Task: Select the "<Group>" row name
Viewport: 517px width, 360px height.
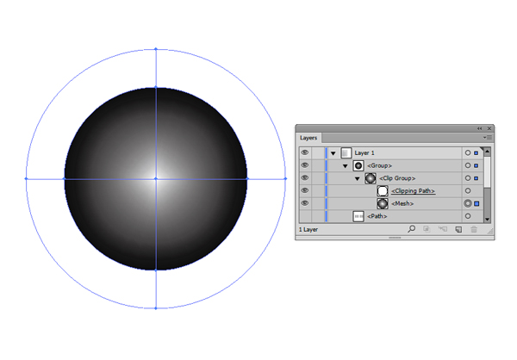Action: click(379, 165)
